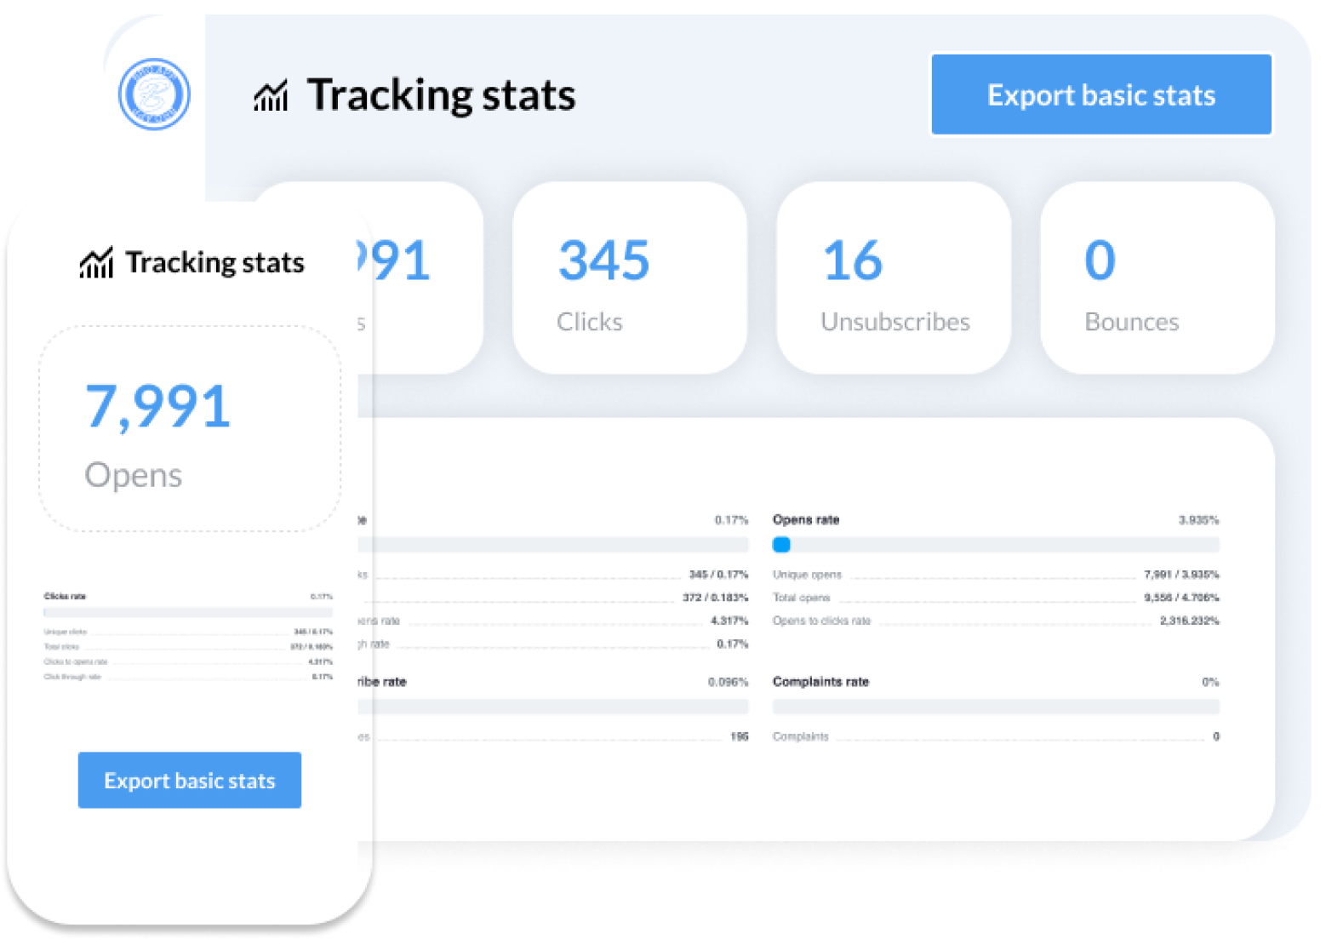The width and height of the screenshot is (1326, 939).
Task: Click the Complaints rate progress bar
Action: pos(995,707)
